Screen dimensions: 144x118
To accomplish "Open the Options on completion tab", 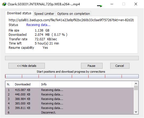I will (74, 14).
